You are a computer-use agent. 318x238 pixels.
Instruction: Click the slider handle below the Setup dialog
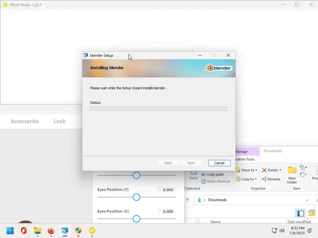click(x=137, y=175)
